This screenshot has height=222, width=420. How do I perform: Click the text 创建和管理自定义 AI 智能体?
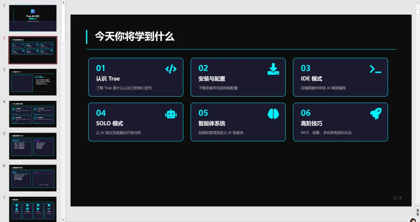[221, 133]
